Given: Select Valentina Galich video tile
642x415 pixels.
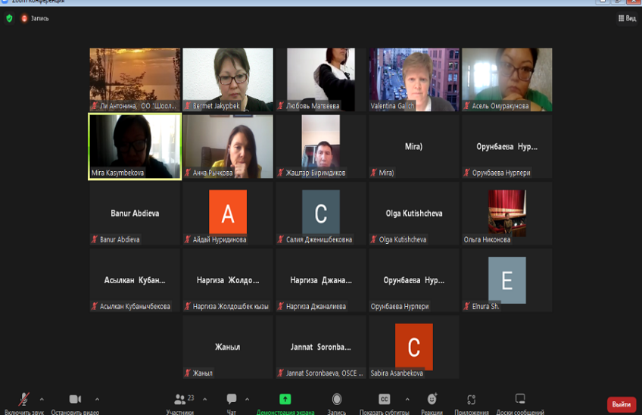Looking at the screenshot, I should point(414,80).
